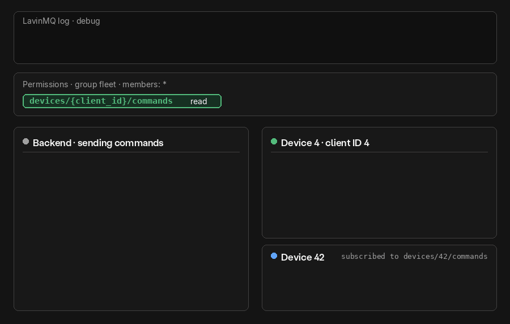Click the blue status dot beside Device 42

pyautogui.click(x=274, y=256)
